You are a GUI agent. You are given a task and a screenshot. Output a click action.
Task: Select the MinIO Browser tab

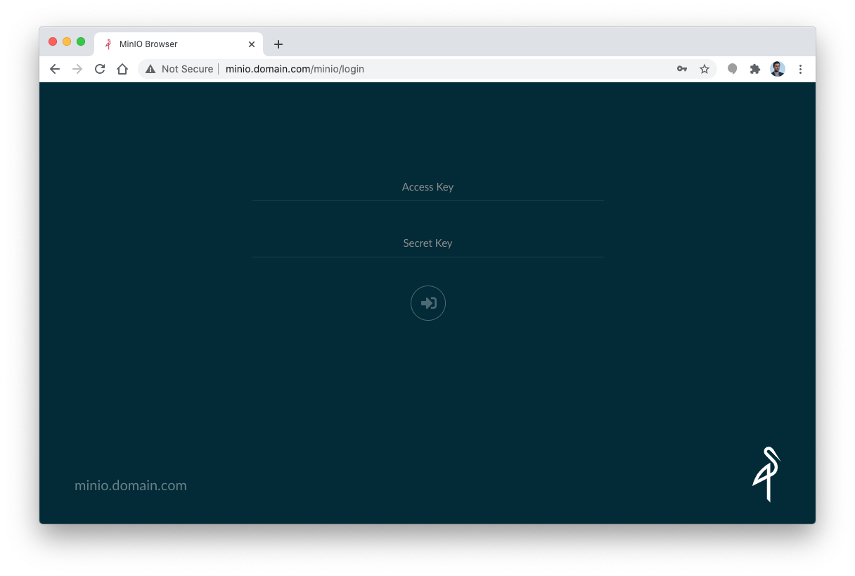pos(179,44)
